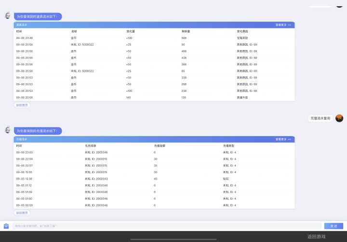Image resolution: width=347 pixels, height=242 pixels.
Task: Click the recharge amount 45 cell
Action: (155, 179)
